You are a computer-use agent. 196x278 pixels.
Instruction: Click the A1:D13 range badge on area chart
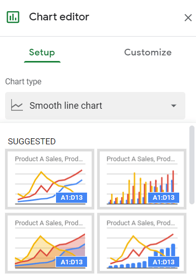point(72,262)
